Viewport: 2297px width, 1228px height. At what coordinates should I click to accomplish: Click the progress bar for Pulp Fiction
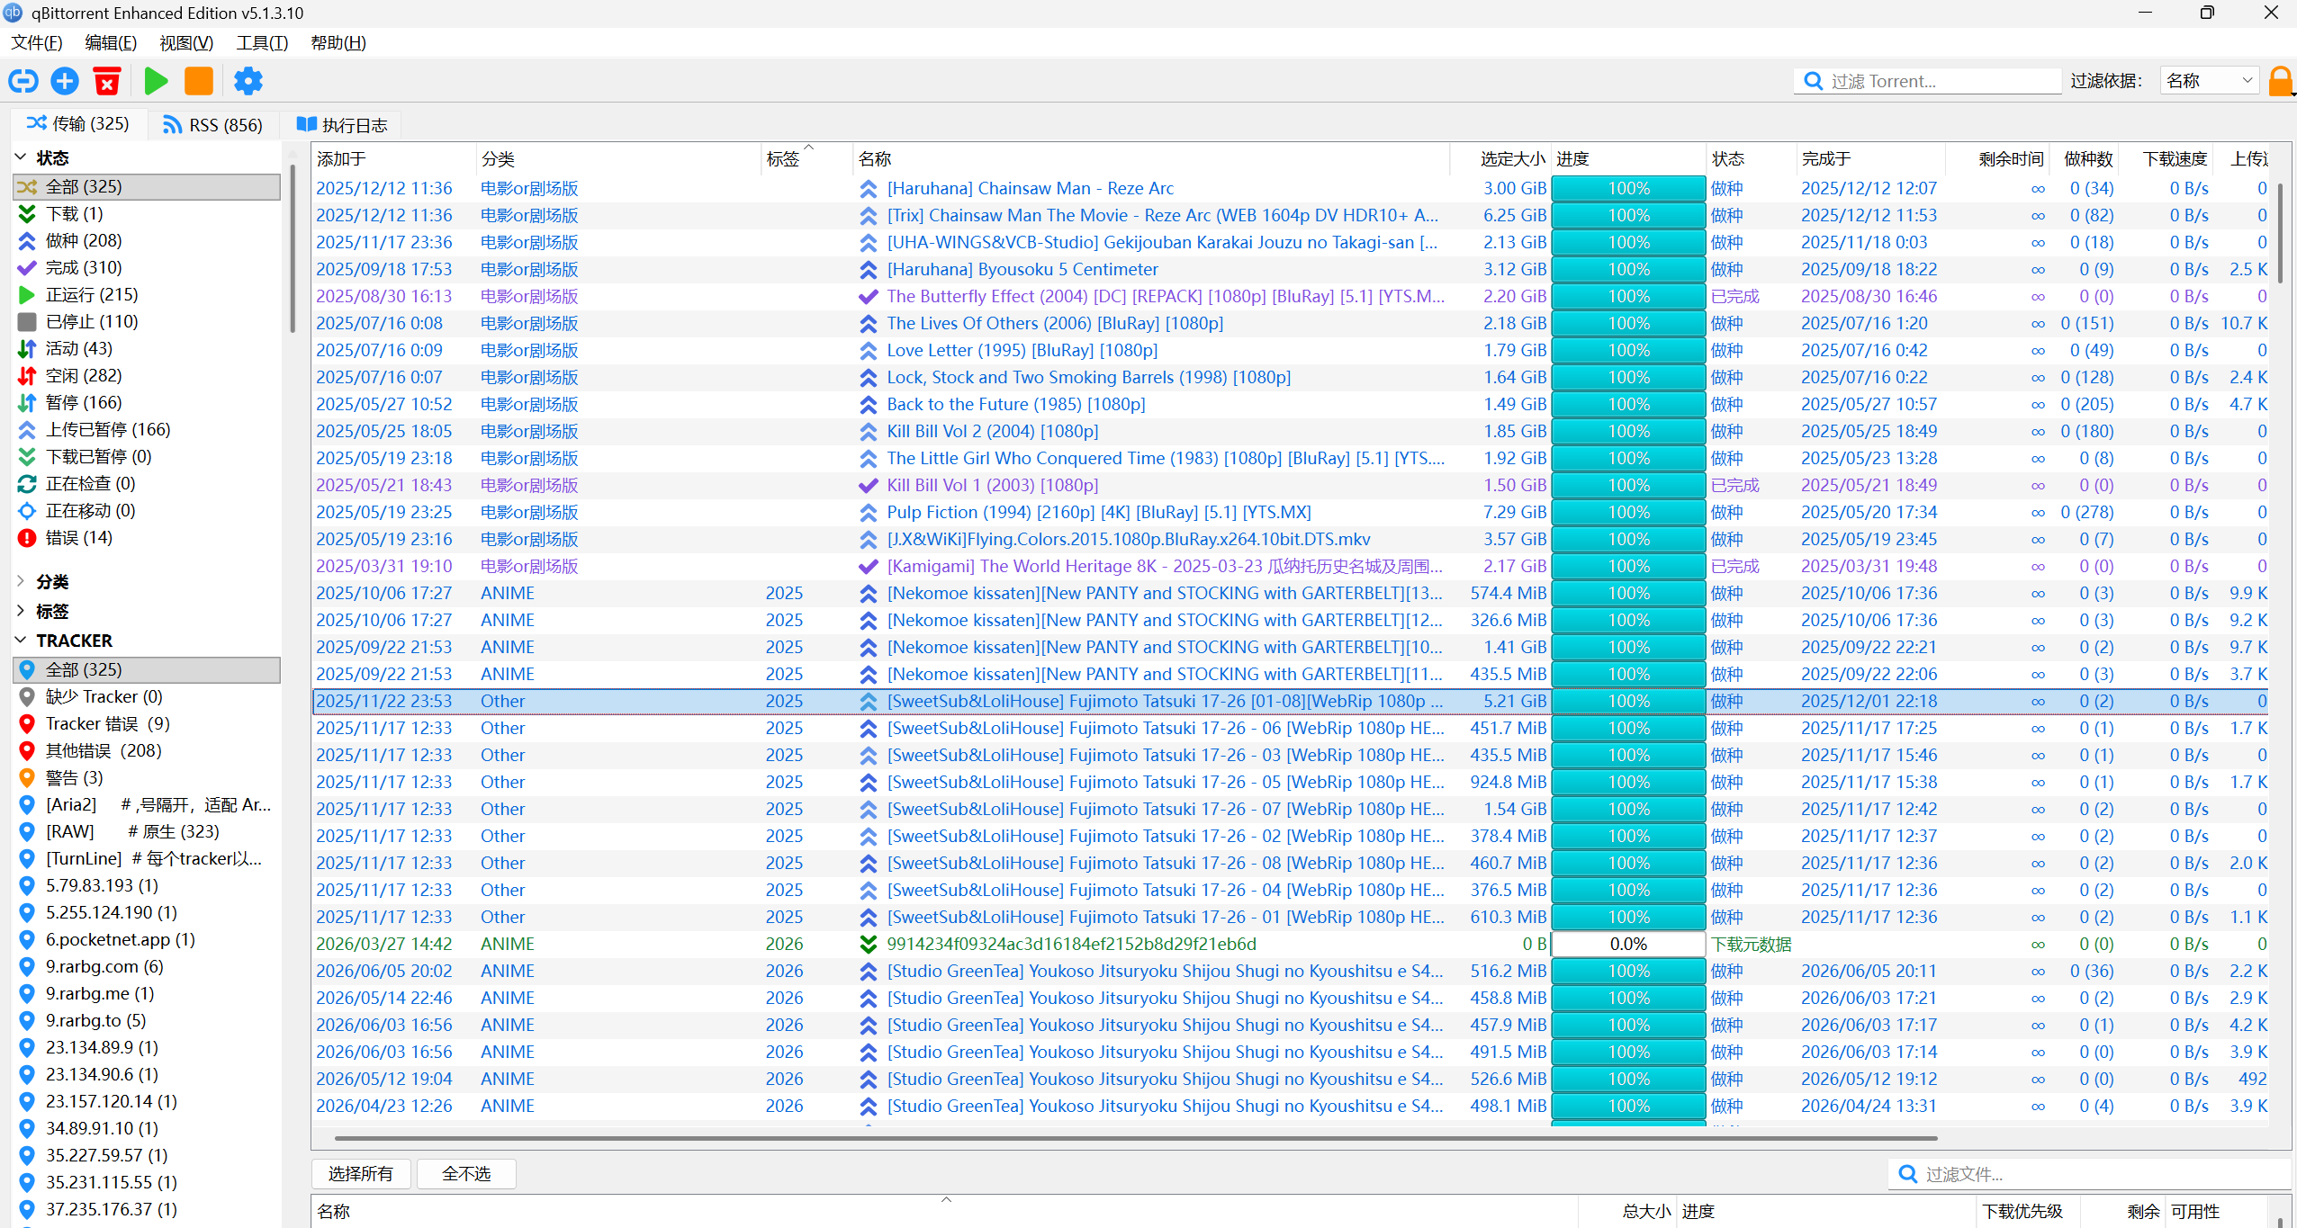[1628, 513]
